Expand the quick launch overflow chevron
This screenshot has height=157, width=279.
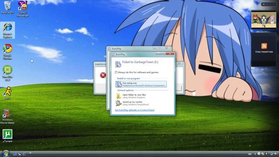(30, 153)
